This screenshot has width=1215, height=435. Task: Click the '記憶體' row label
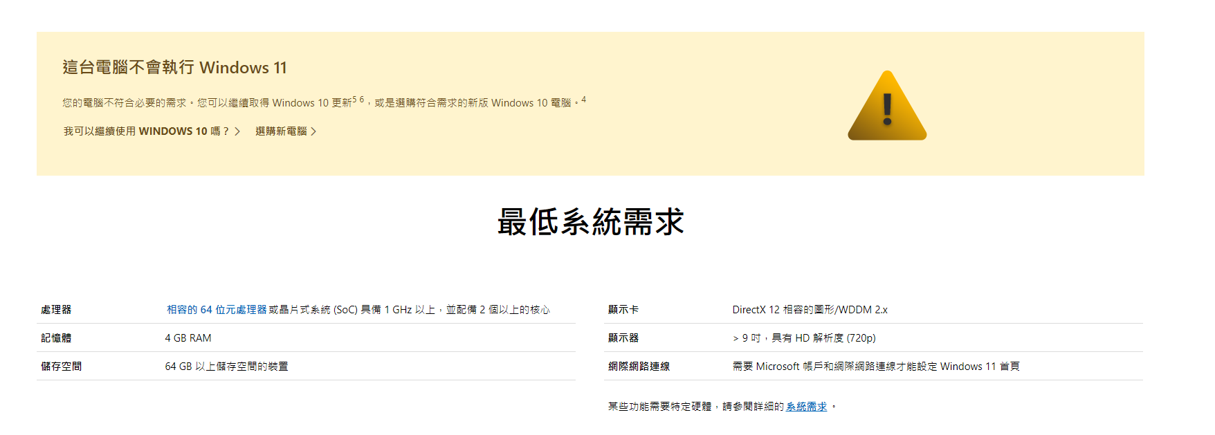(56, 338)
